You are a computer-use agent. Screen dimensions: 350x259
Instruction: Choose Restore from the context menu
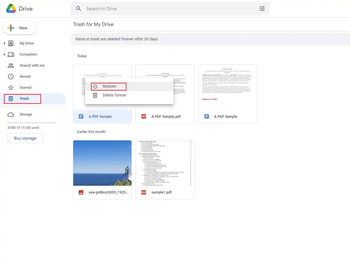pos(109,87)
